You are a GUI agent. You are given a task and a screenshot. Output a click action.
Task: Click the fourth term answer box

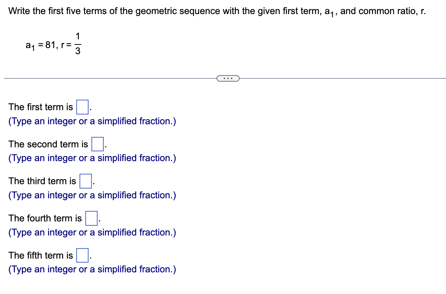pos(91,218)
